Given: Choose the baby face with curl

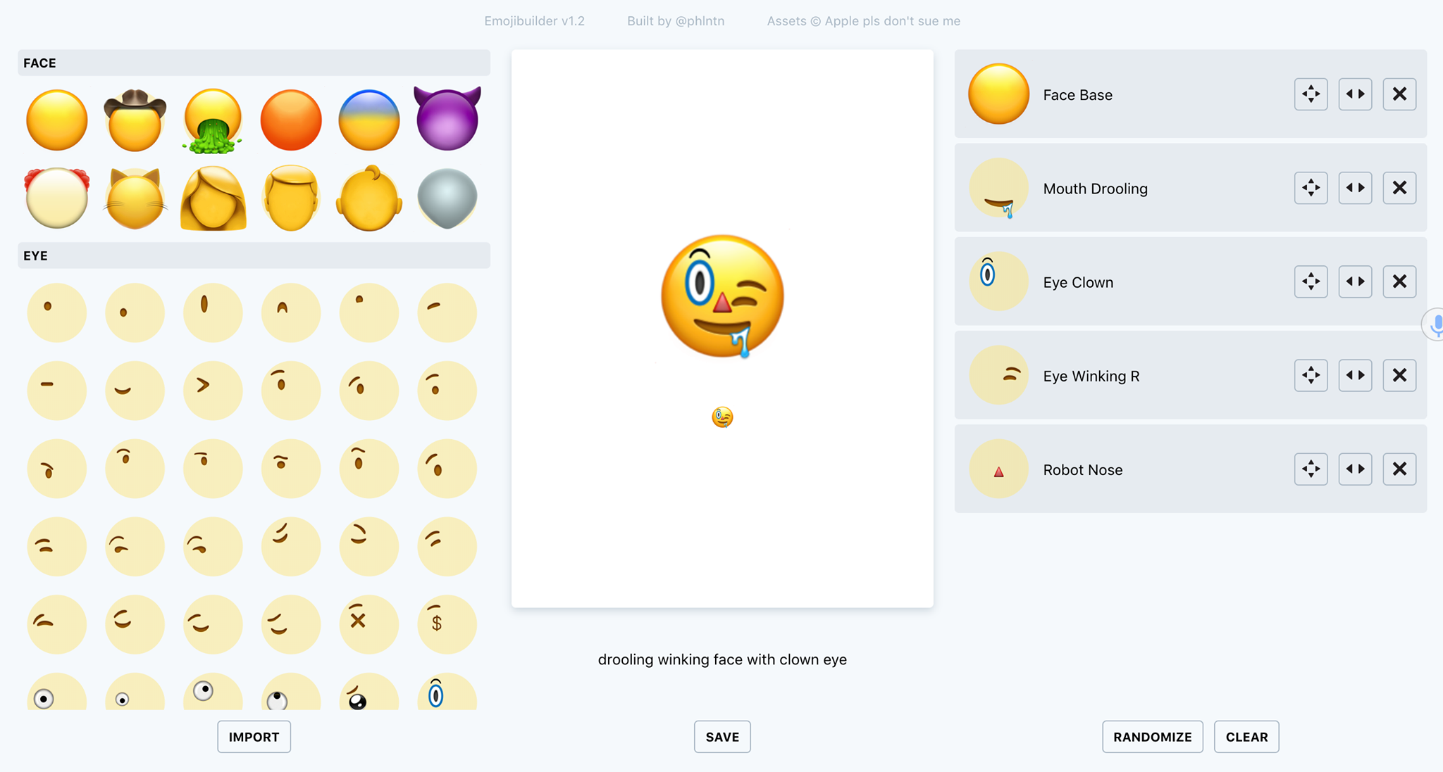Looking at the screenshot, I should coord(369,198).
